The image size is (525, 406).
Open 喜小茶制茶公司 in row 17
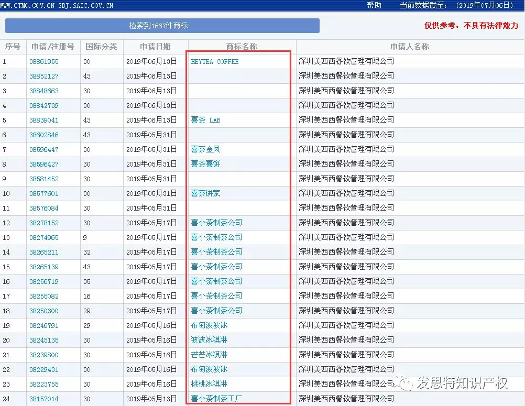(x=216, y=296)
